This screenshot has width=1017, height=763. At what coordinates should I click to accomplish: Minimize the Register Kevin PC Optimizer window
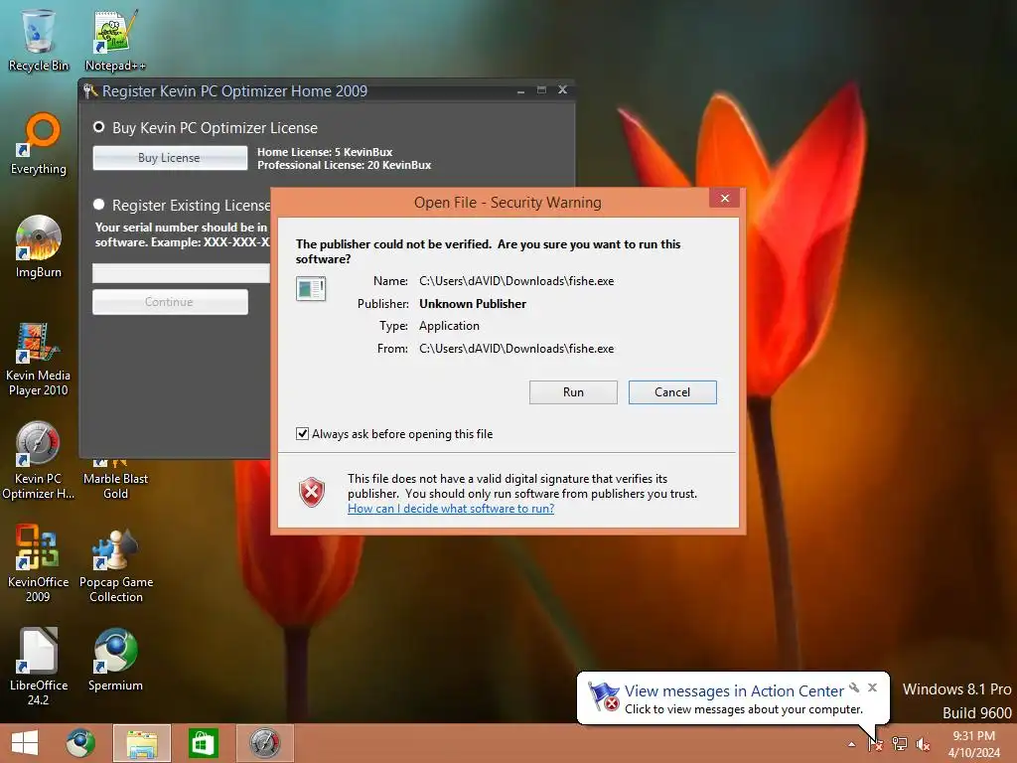tap(520, 90)
